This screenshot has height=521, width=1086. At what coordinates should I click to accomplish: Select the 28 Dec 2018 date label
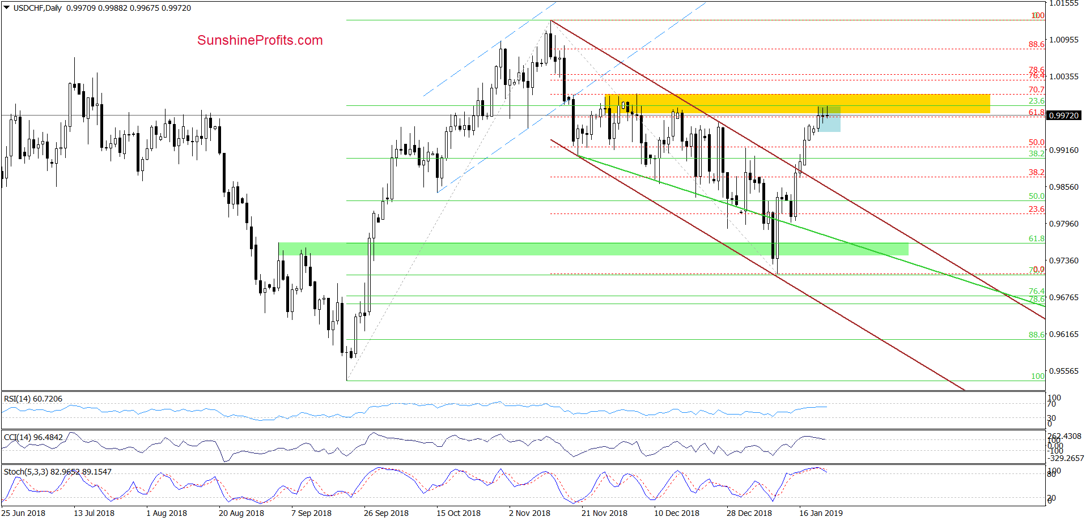[749, 513]
